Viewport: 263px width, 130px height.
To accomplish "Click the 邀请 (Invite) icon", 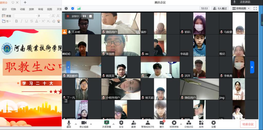I will point(134,124).
